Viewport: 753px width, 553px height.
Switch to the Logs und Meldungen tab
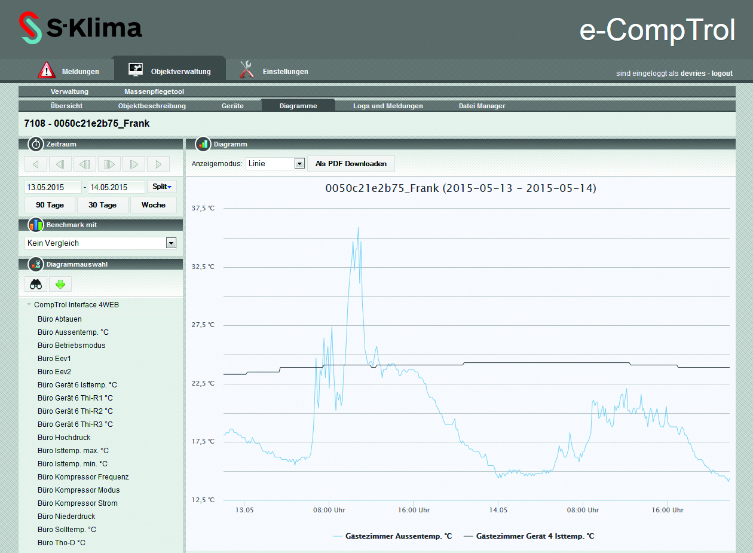[388, 106]
